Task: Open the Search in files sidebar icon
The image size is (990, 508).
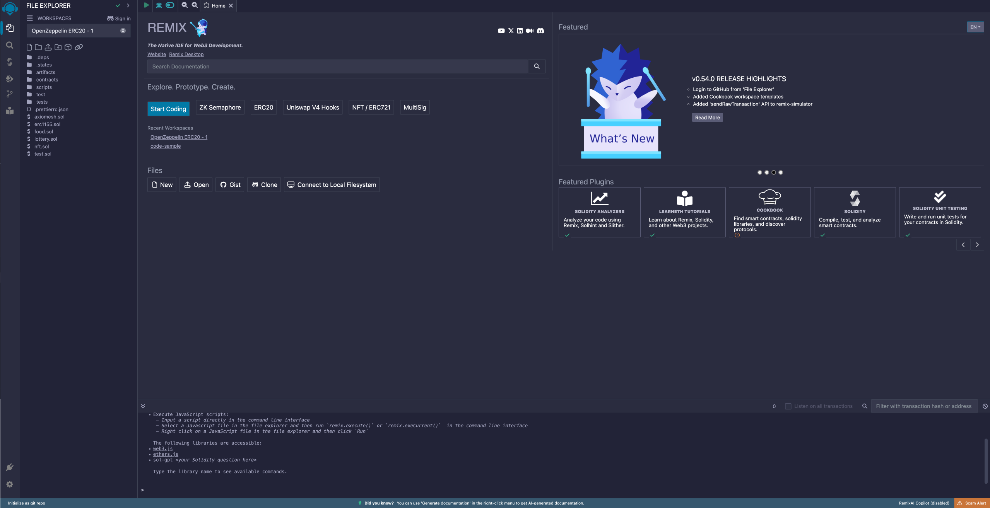Action: coord(10,45)
